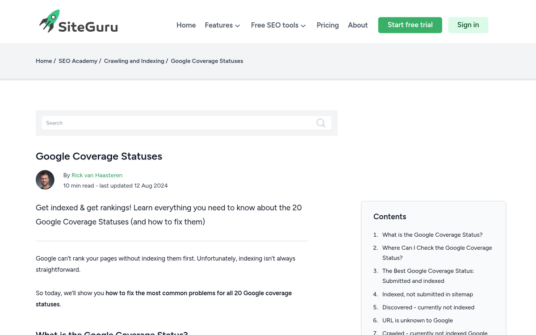Image resolution: width=536 pixels, height=335 pixels.
Task: Jump to Indexed, not submitted in sitemap
Action: (x=427, y=294)
